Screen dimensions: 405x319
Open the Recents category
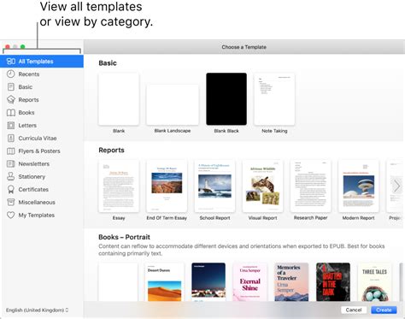(x=42, y=74)
